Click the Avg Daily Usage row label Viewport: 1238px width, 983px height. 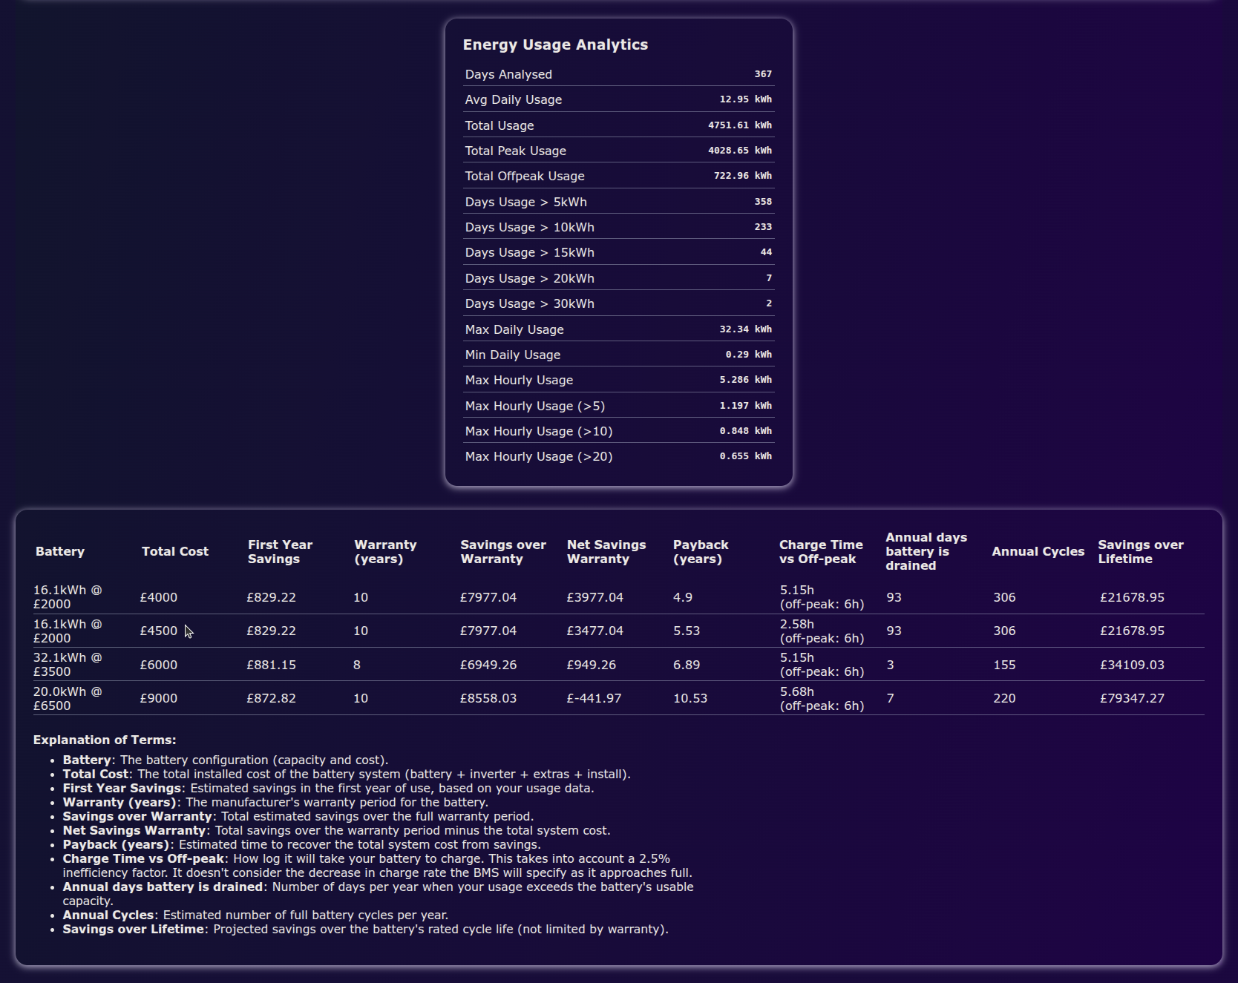point(514,99)
